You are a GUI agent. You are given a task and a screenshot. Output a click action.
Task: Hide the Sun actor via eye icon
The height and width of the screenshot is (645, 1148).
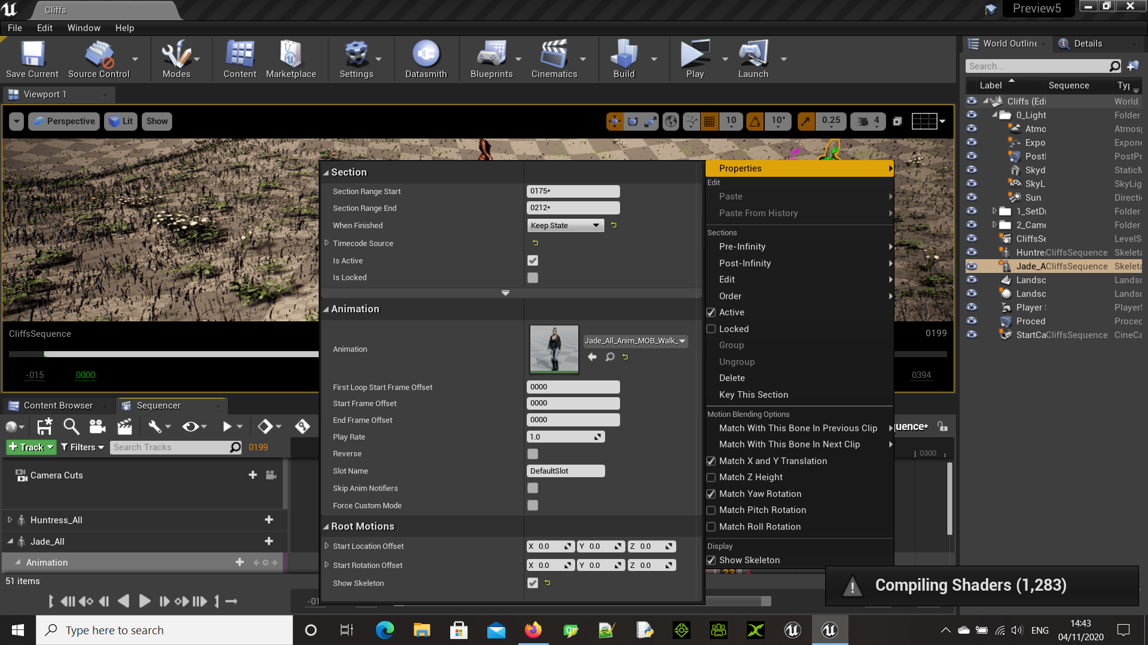972,197
